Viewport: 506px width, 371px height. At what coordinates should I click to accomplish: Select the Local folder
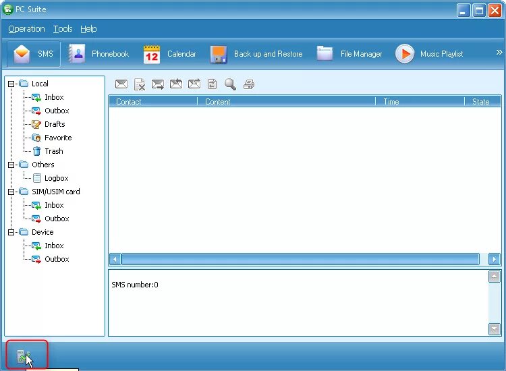click(x=34, y=84)
